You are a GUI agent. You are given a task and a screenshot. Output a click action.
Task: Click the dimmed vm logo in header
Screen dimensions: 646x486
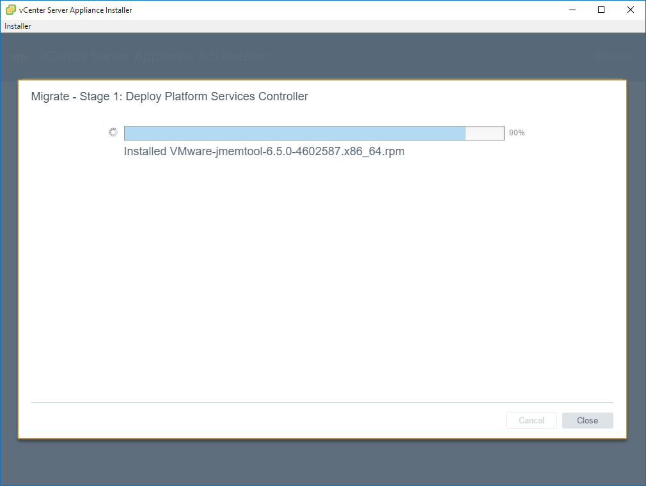(19, 57)
